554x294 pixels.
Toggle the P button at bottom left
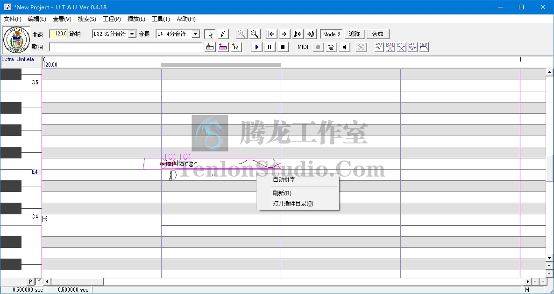point(30,281)
